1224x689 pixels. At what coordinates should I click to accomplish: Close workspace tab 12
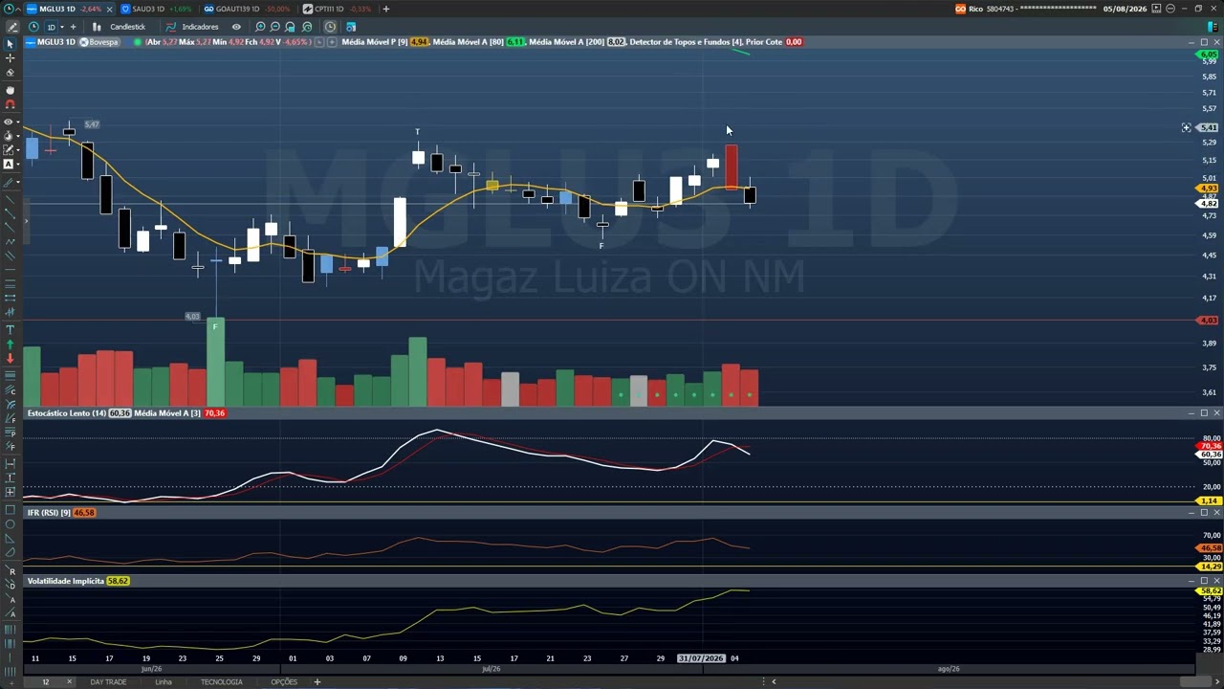pos(69,682)
